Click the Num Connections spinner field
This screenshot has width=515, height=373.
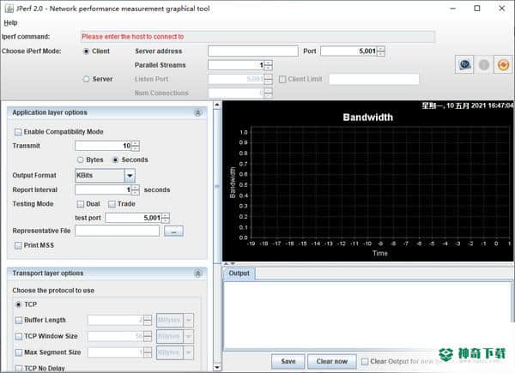click(x=239, y=93)
